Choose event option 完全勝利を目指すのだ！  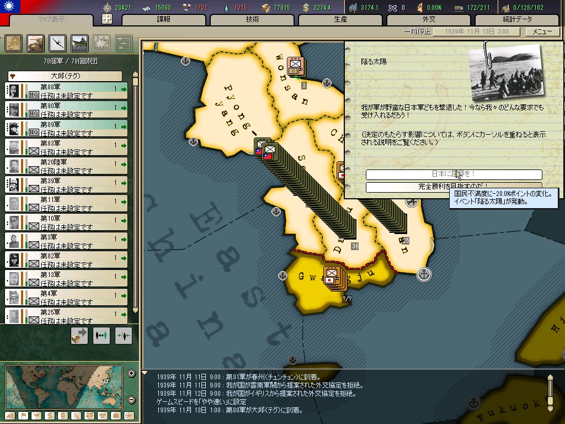click(454, 187)
